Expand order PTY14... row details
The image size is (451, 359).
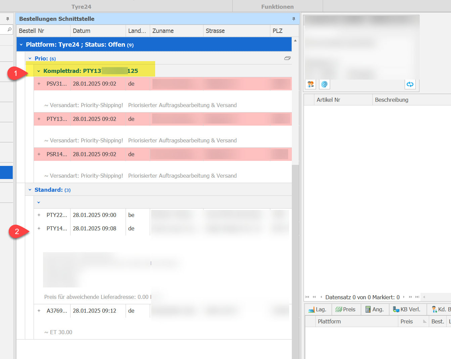[x=39, y=228]
